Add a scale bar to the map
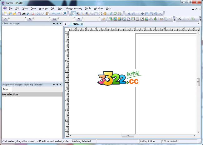This screenshot has height=145, width=203. click(x=161, y=19)
